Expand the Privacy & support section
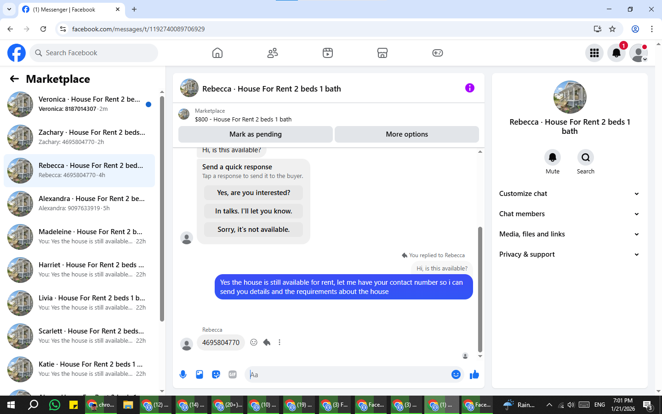662x414 pixels. [569, 254]
